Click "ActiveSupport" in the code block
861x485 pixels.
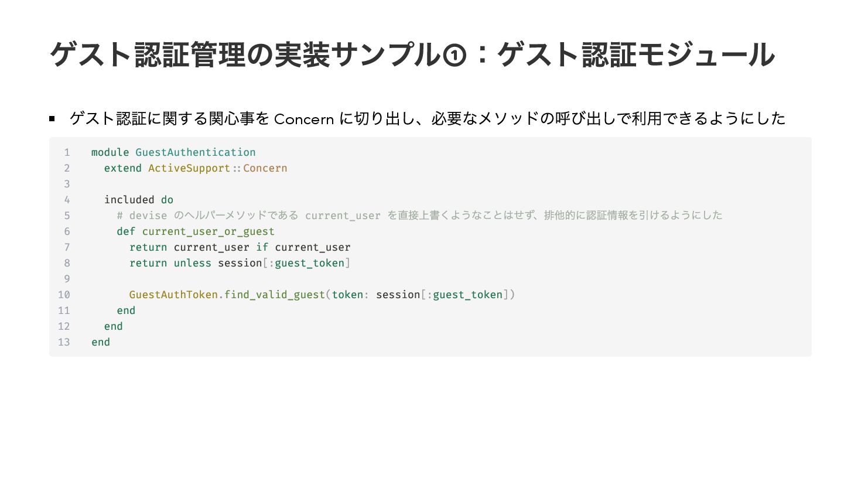(x=189, y=168)
